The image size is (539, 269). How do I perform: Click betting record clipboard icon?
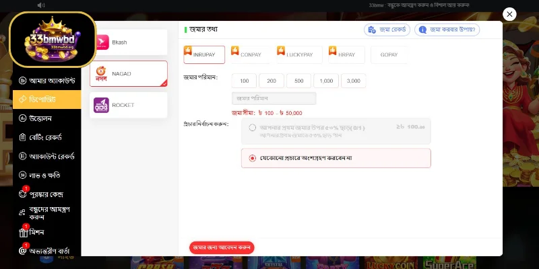(23, 137)
